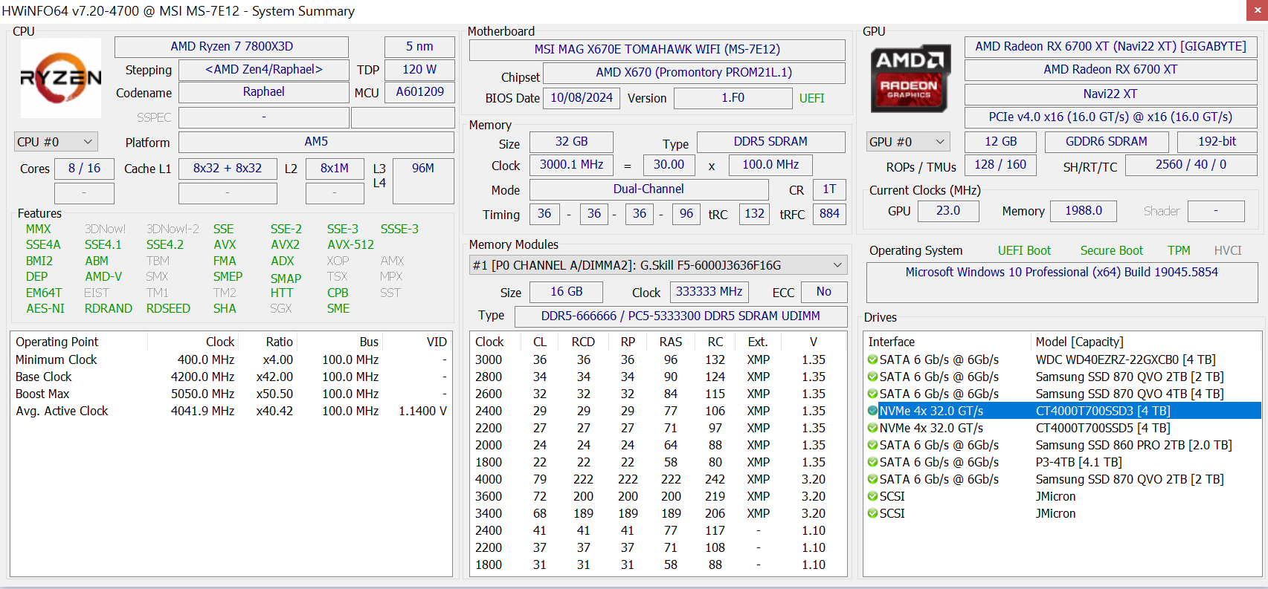Click status icon for Samsung SSD 860 PRO
Viewport: 1268px width, 589px height.
[x=872, y=445]
